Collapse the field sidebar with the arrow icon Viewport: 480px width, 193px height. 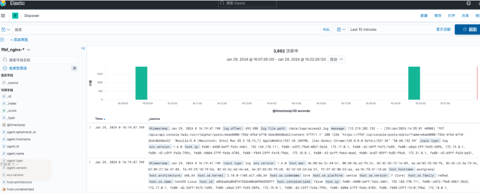click(83, 49)
